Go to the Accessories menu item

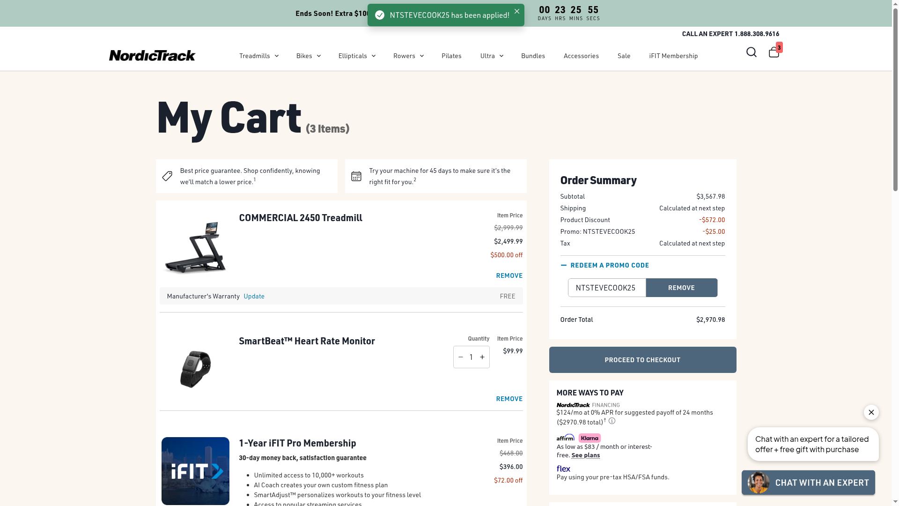click(581, 56)
